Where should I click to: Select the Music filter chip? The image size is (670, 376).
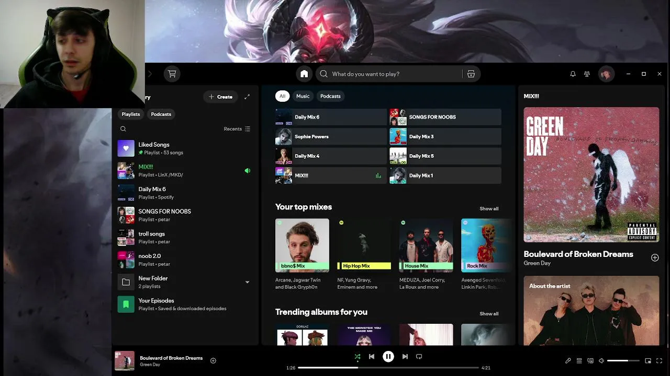pyautogui.click(x=303, y=96)
